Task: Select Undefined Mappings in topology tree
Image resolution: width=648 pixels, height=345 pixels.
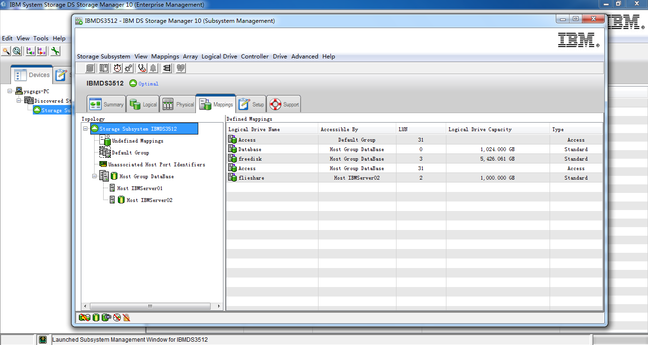Action: point(137,141)
